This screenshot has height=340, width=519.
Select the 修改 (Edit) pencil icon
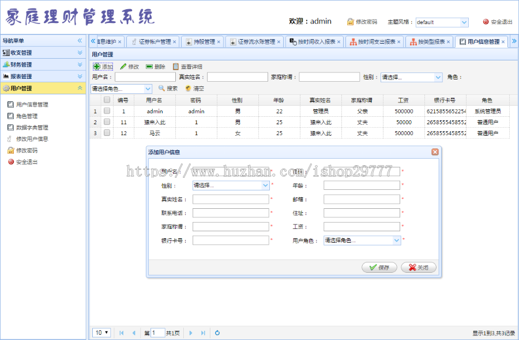[x=123, y=67]
